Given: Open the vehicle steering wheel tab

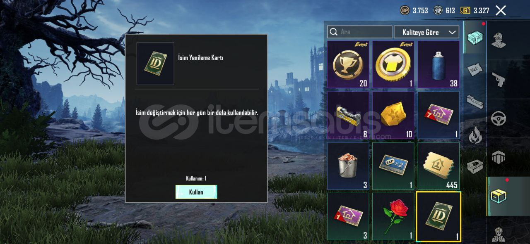Looking at the screenshot, I should point(498,118).
